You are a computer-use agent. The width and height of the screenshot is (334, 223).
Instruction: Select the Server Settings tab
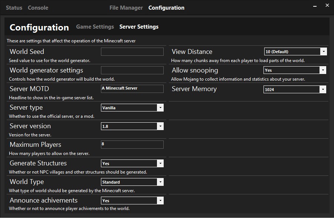click(139, 26)
